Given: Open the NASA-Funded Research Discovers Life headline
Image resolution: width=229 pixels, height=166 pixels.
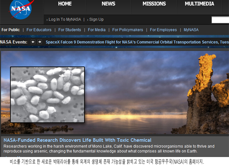Looking at the screenshot, I should [77, 140].
